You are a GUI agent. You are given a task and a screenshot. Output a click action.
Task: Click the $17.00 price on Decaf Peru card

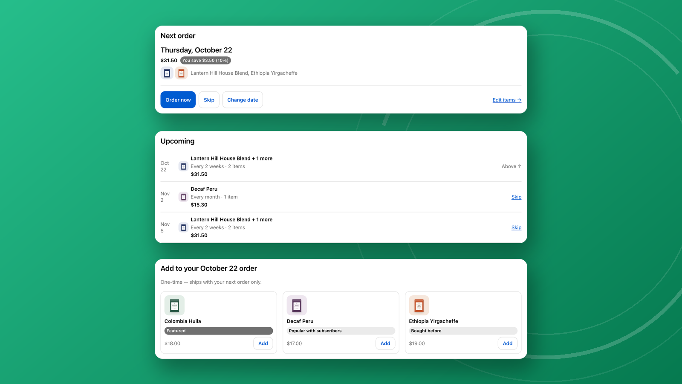[x=294, y=343]
